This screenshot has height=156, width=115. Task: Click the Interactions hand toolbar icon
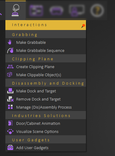pyautogui.click(x=16, y=10)
